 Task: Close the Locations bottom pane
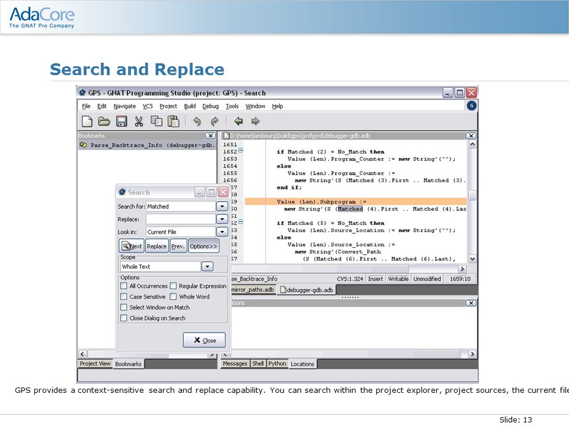pyautogui.click(x=471, y=303)
